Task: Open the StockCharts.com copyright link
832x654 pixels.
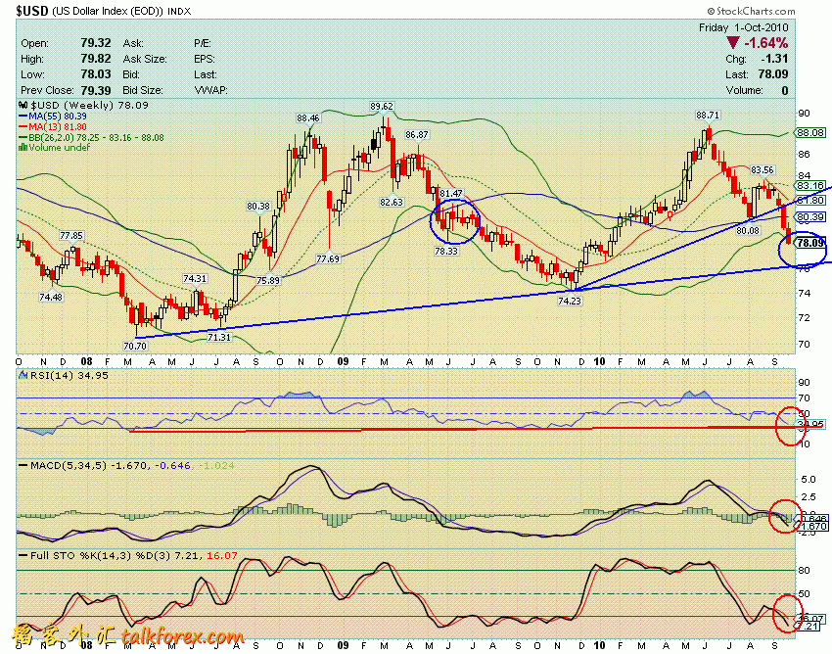Action: click(x=751, y=11)
